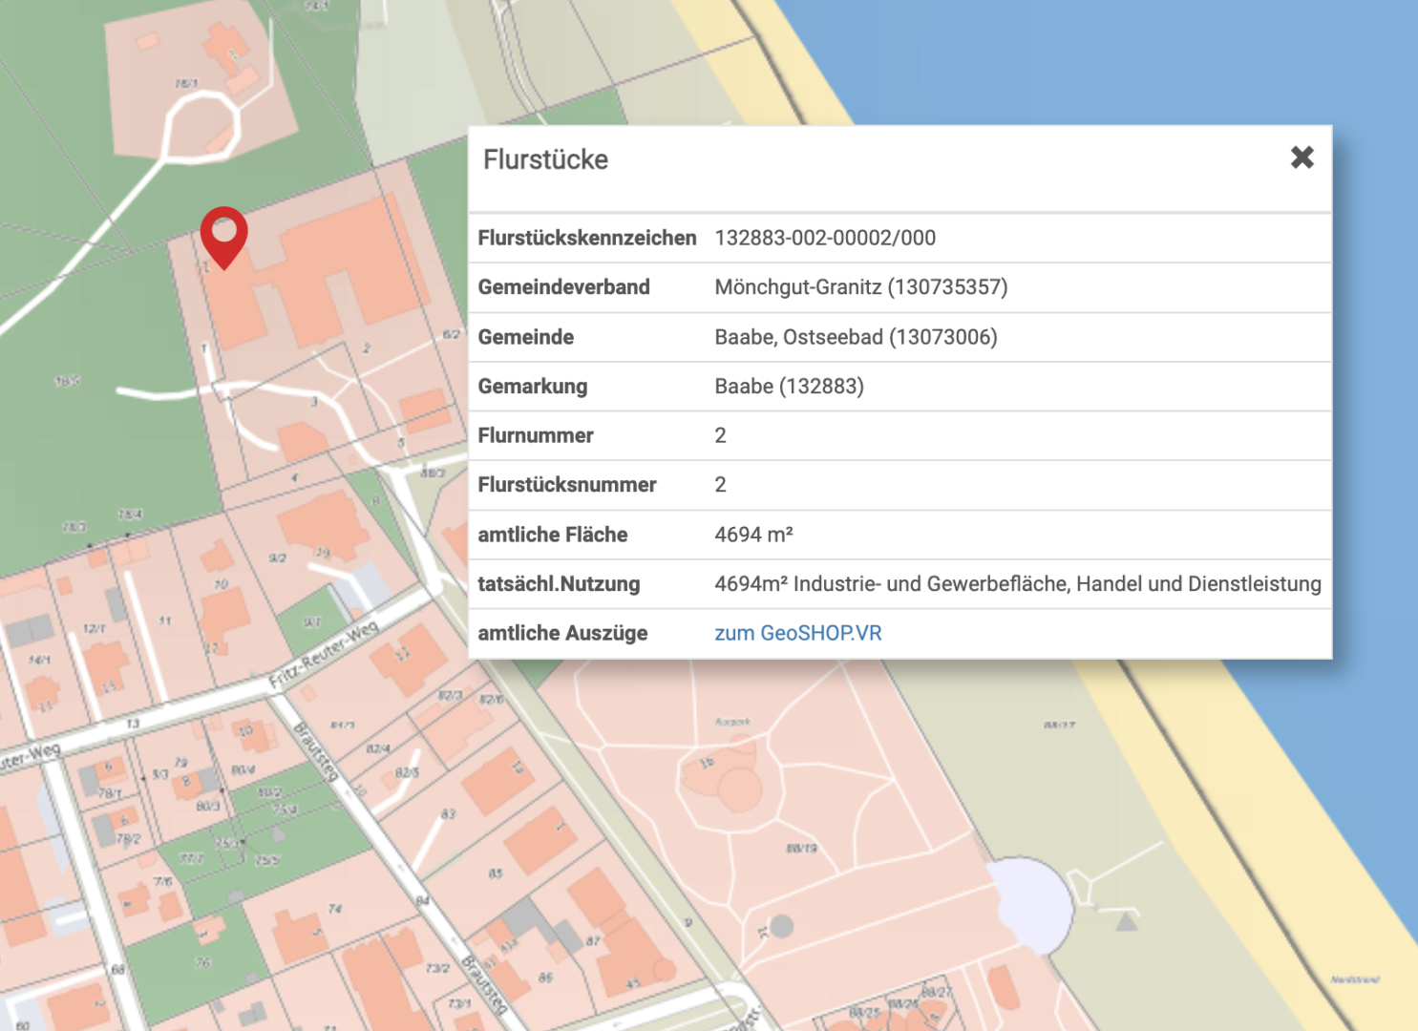Click the Flurstücke popup title

tap(545, 159)
